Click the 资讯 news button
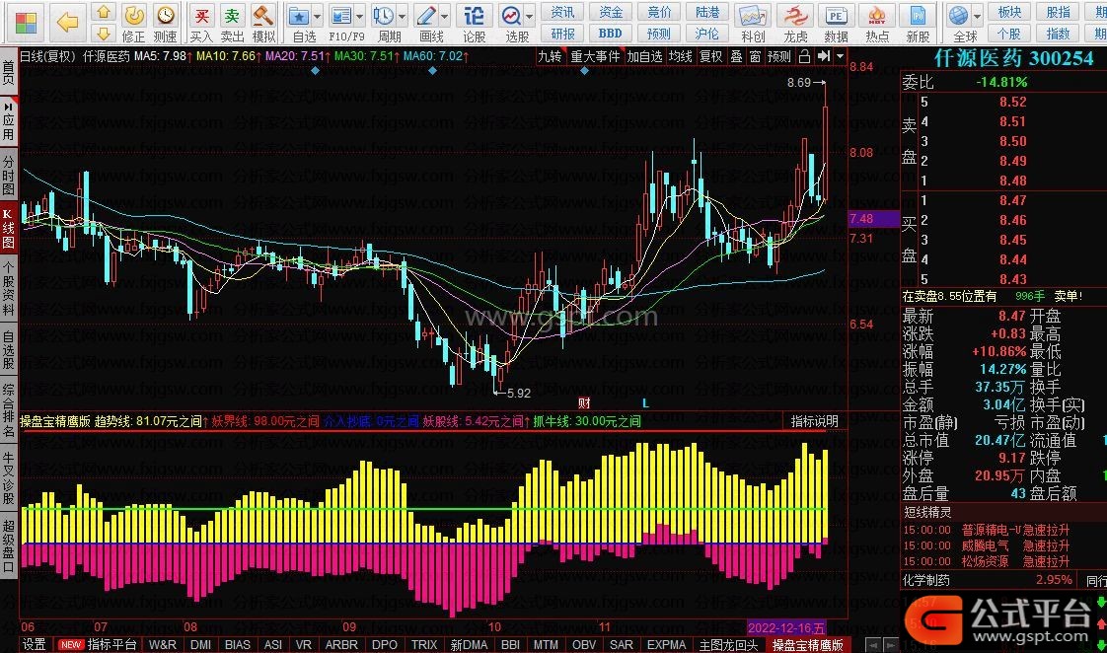 562,12
